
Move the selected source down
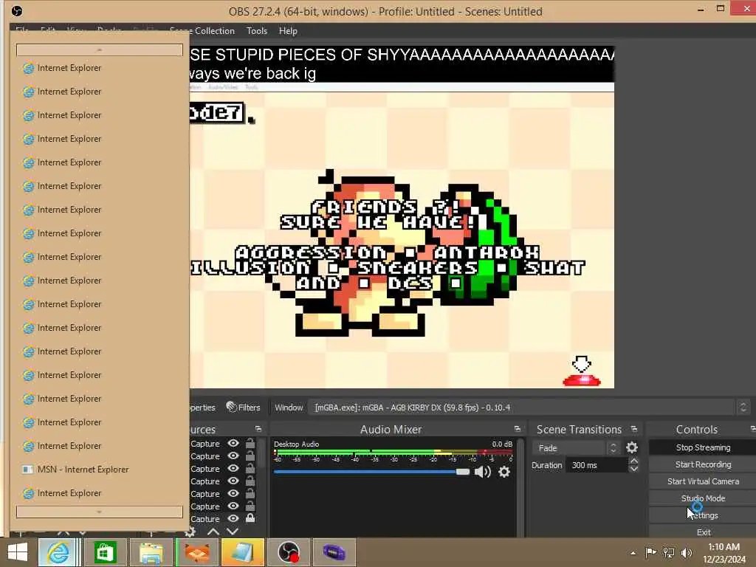point(233,532)
